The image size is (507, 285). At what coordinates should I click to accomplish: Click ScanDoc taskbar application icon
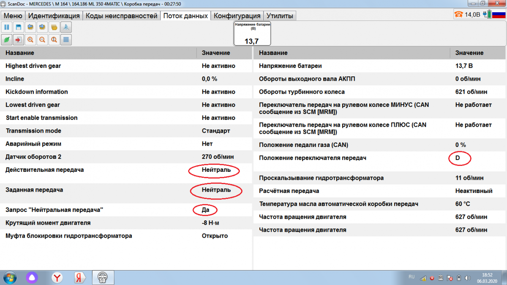[x=102, y=278]
